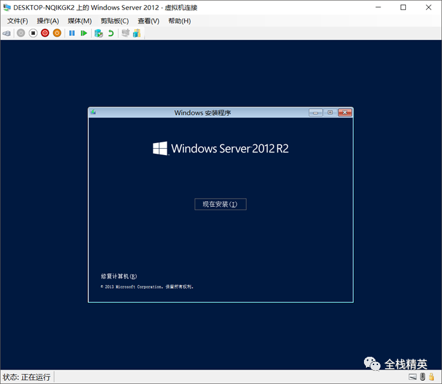Screen dimensions: 442x384
Task: Click the green Reset/Resume icon
Action: click(84, 33)
